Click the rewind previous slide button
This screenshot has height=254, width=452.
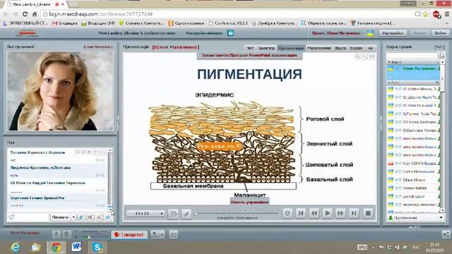(314, 213)
